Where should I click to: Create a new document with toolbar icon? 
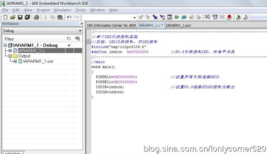pyautogui.click(x=5, y=17)
